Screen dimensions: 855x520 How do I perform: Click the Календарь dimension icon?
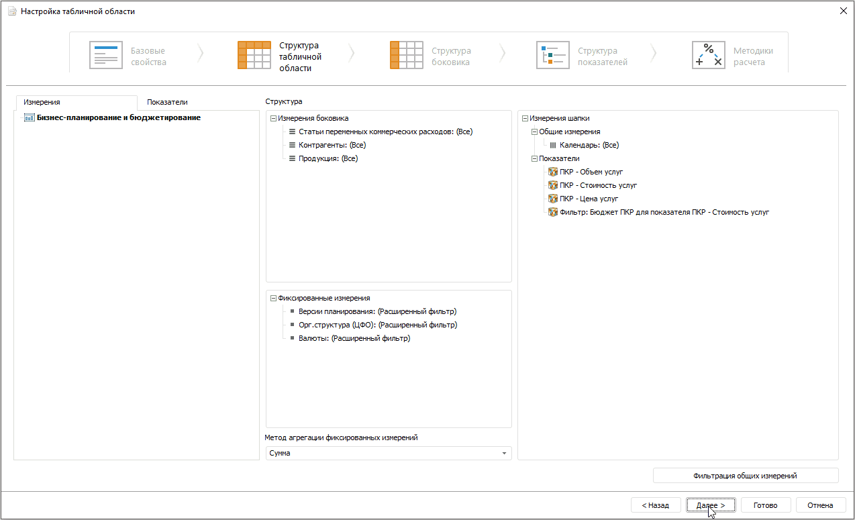[x=553, y=145]
